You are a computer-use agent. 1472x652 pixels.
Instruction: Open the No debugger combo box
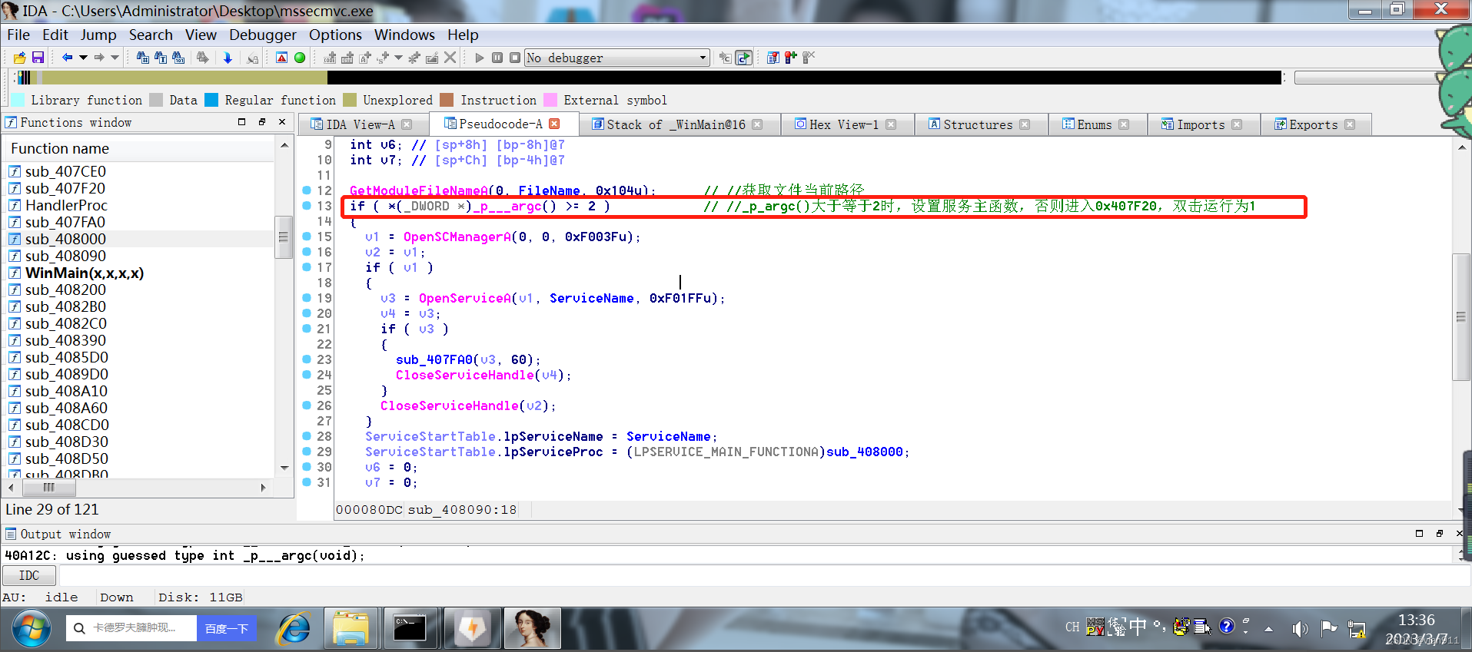tap(616, 58)
